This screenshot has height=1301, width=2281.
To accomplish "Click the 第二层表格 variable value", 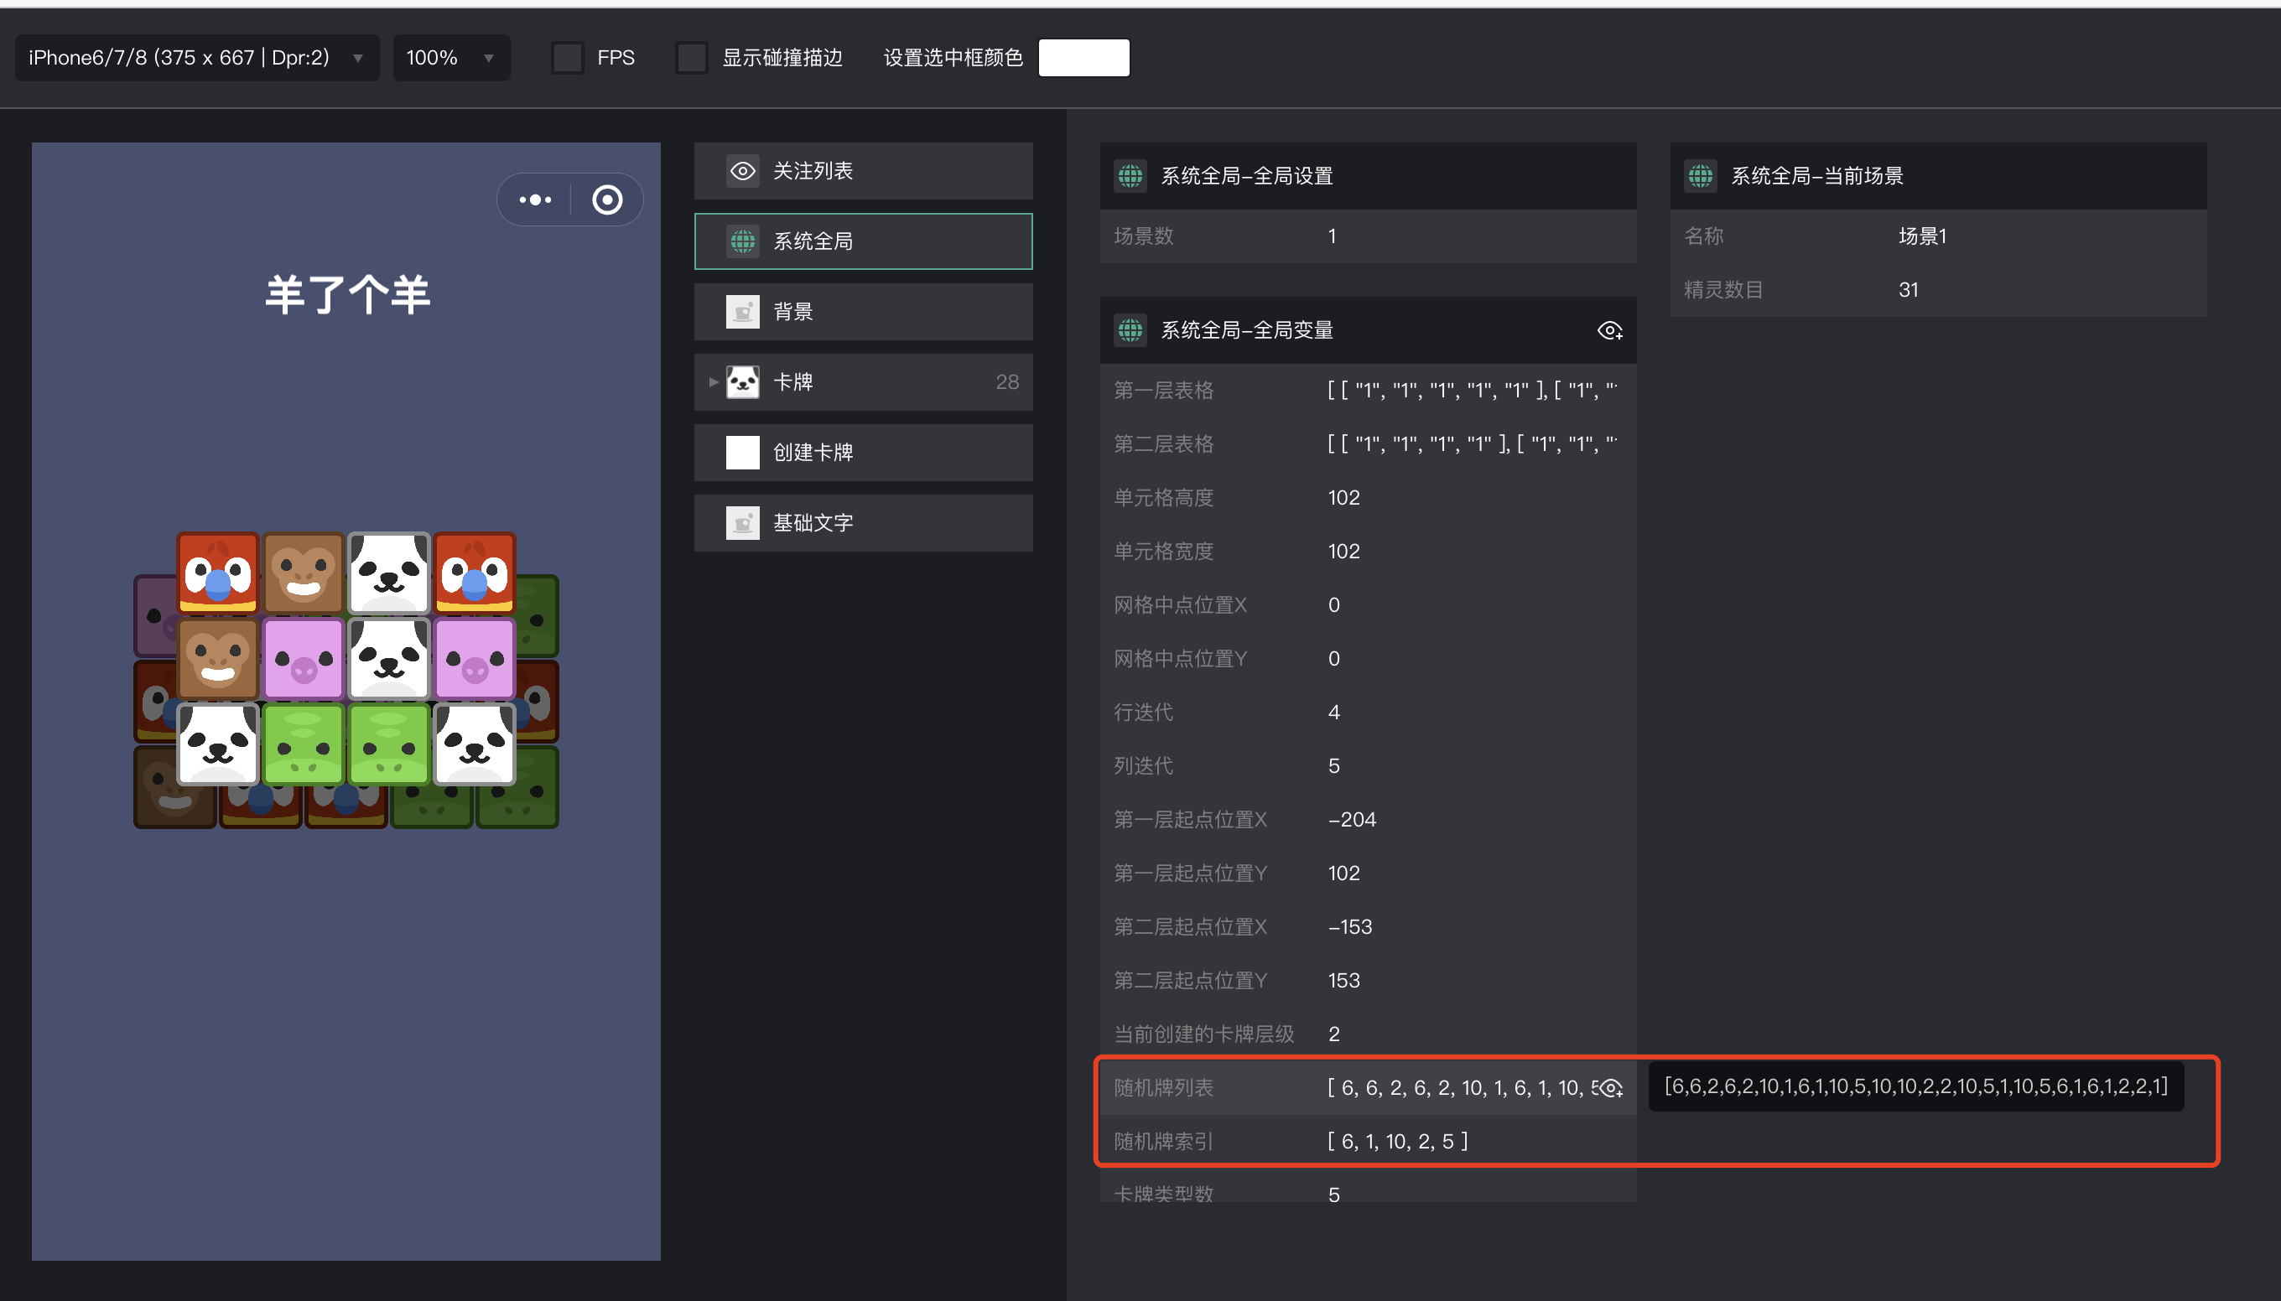I will point(1472,444).
